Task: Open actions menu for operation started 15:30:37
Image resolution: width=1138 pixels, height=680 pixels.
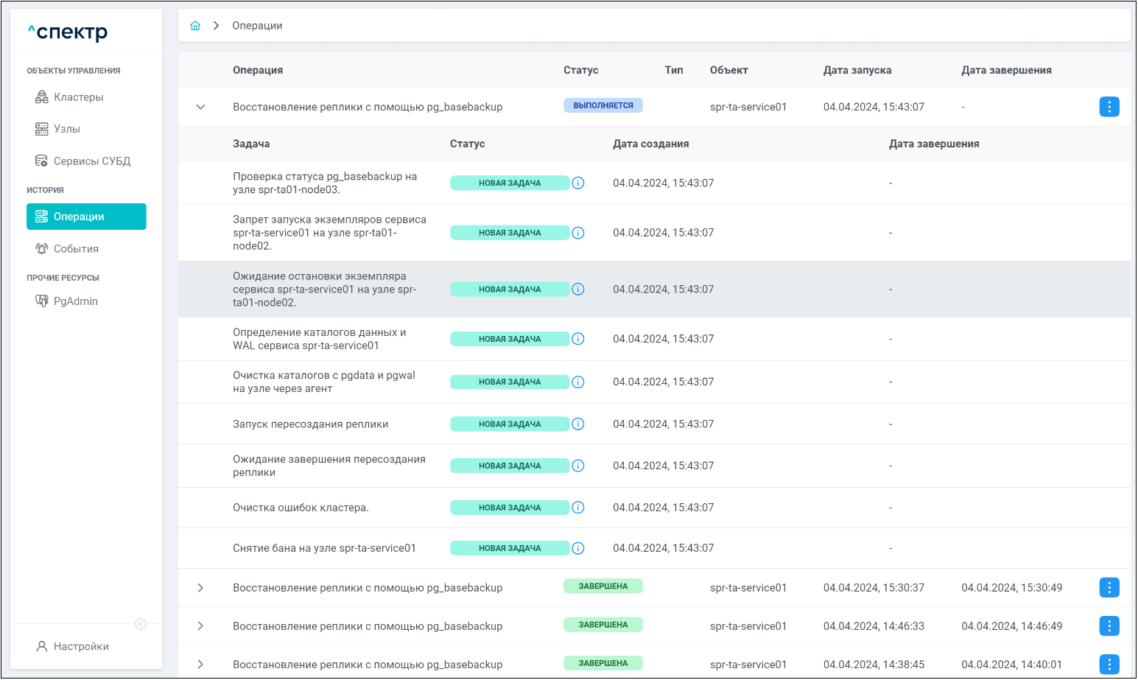Action: pos(1109,588)
